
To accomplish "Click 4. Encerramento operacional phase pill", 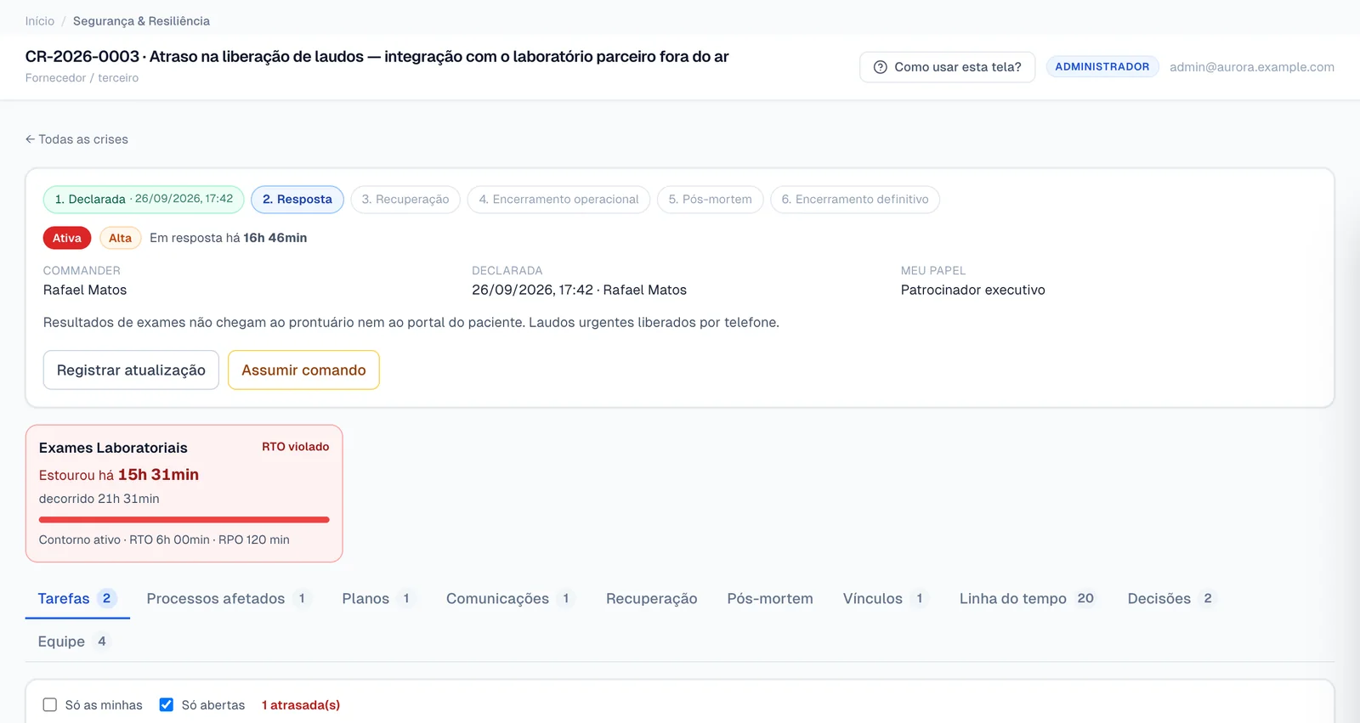I will [x=558, y=200].
